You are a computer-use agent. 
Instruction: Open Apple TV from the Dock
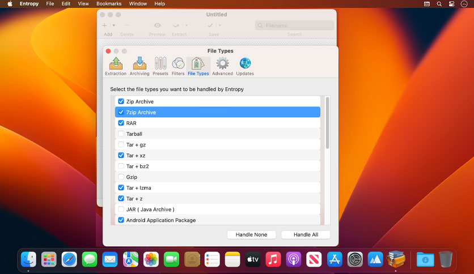(x=253, y=259)
